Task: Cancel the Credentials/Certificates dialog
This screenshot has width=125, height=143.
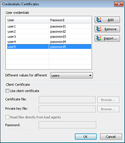Action: tap(111, 137)
